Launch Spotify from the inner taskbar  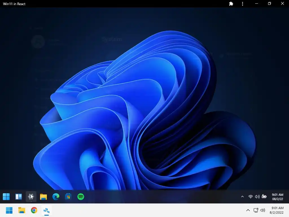point(81,197)
